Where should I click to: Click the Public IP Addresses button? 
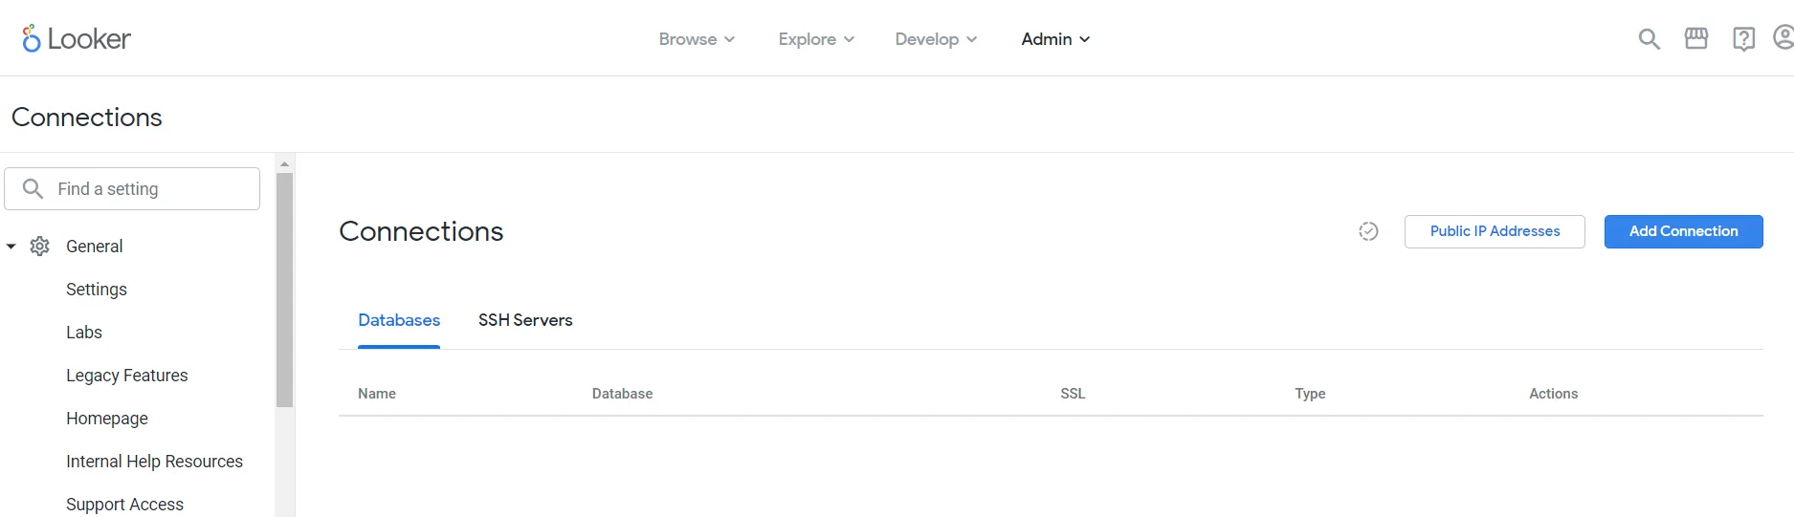[1495, 231]
